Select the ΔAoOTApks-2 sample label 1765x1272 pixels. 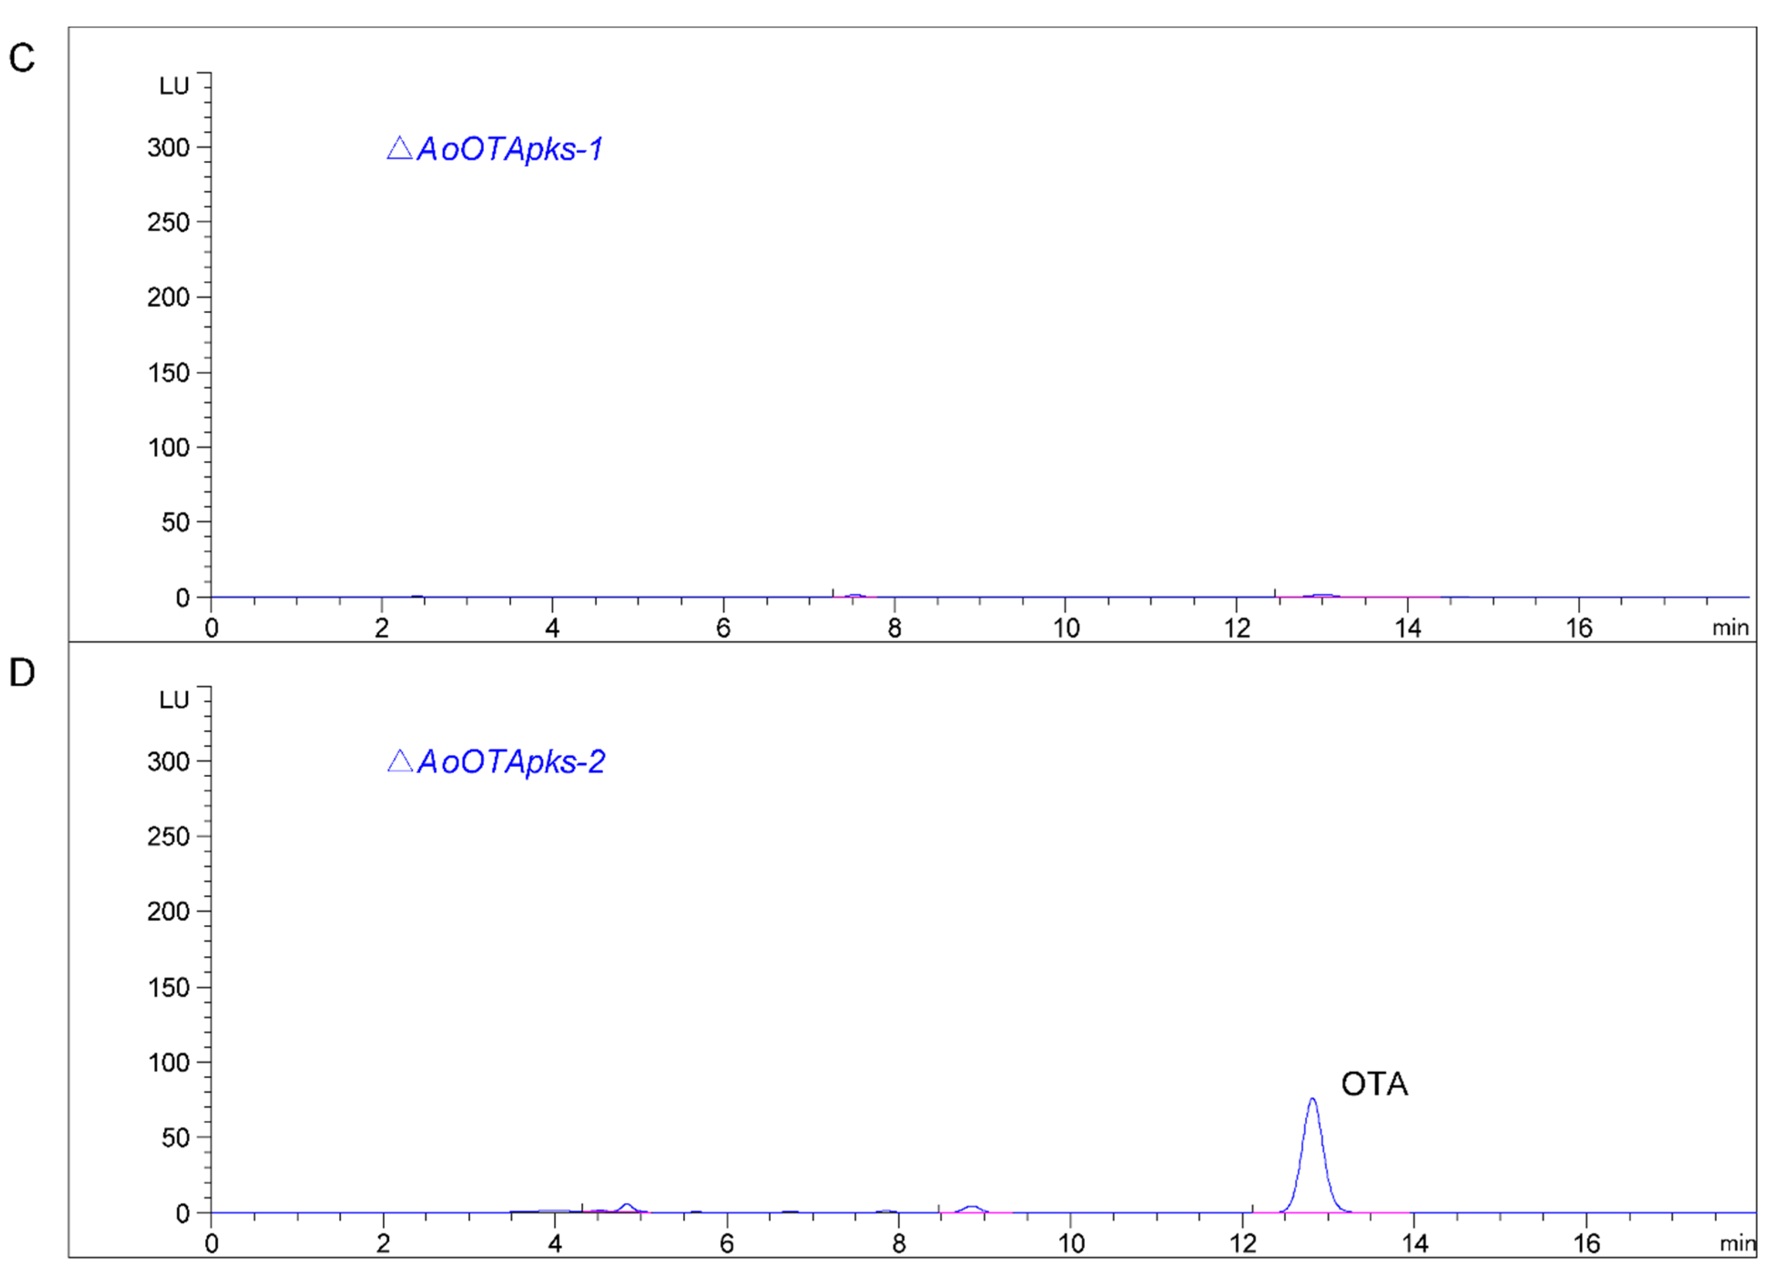pos(497,762)
